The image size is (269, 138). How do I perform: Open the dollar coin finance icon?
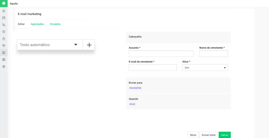(x=4, y=32)
